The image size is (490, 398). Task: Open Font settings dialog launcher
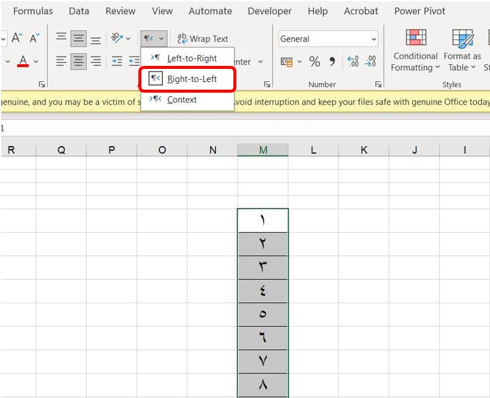click(42, 84)
